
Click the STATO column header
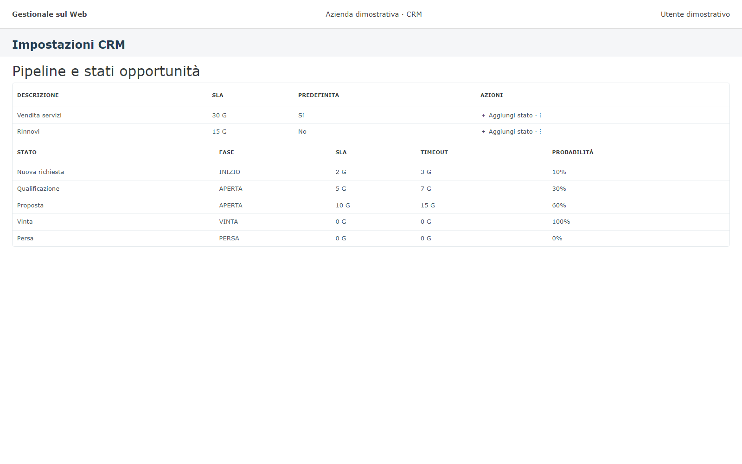click(x=27, y=152)
